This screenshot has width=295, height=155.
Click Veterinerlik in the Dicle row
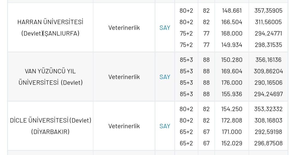[x=124, y=126]
